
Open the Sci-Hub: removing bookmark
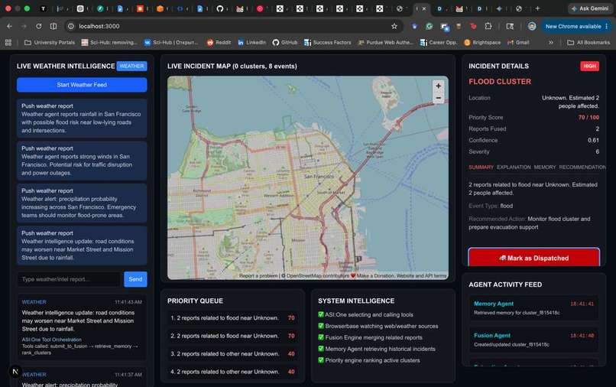coord(109,43)
